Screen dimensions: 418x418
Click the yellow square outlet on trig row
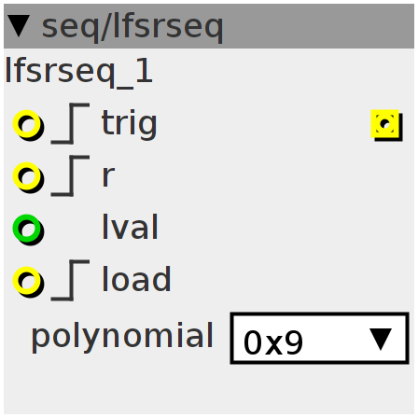385,124
